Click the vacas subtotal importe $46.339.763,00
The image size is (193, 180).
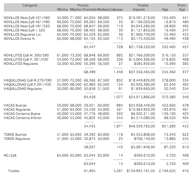[142, 126]
